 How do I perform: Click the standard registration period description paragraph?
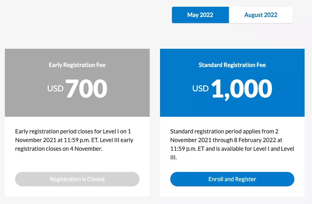tap(232, 144)
